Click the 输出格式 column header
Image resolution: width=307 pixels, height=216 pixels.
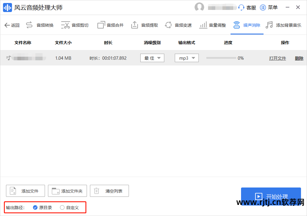click(186, 43)
